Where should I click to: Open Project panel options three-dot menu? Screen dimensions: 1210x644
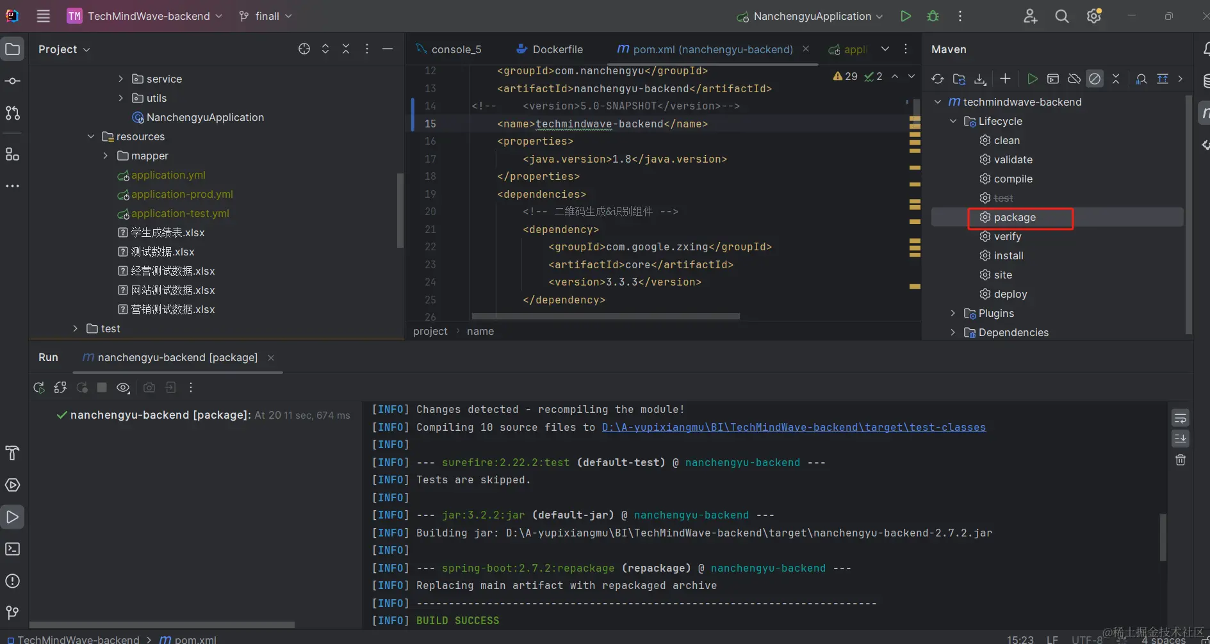pyautogui.click(x=367, y=49)
